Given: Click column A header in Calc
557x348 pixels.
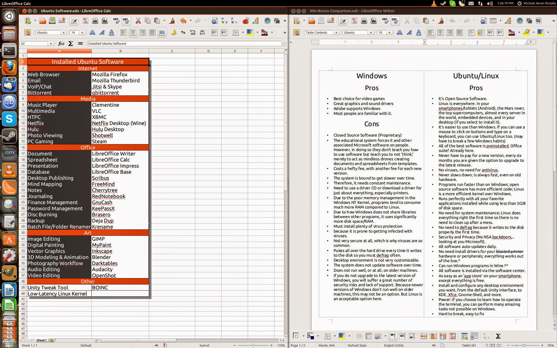Looking at the screenshot, I should coord(59,51).
